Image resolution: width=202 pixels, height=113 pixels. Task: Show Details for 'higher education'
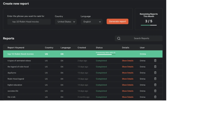pos(128,85)
